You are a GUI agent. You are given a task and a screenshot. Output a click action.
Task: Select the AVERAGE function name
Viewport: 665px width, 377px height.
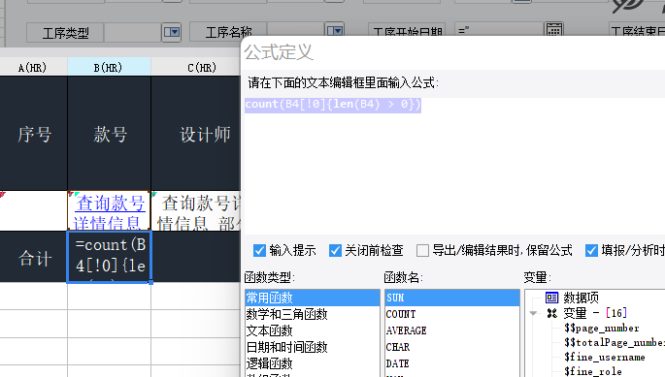(x=452, y=330)
